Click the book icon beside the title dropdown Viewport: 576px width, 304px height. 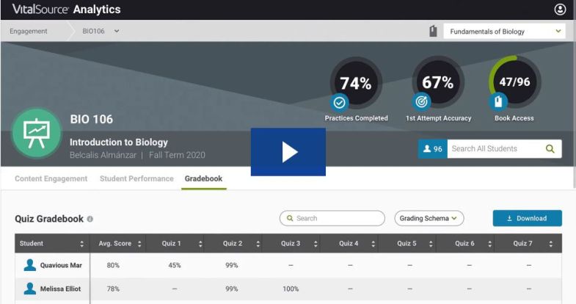434,31
